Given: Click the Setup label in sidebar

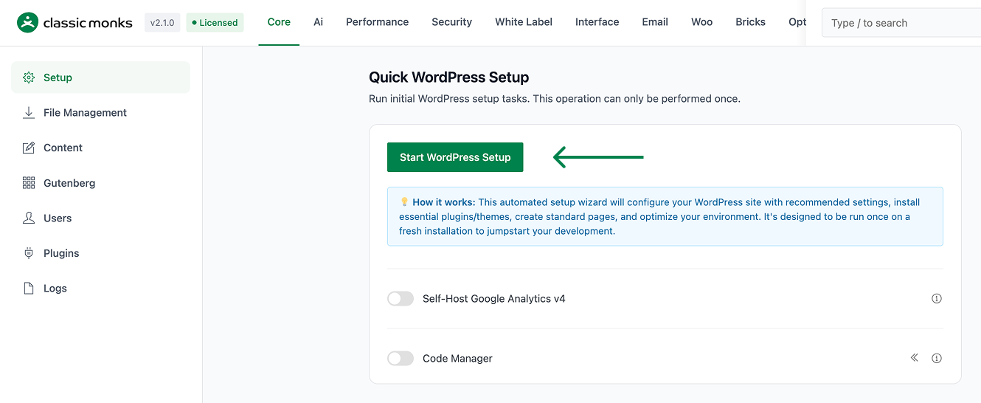Looking at the screenshot, I should [58, 77].
